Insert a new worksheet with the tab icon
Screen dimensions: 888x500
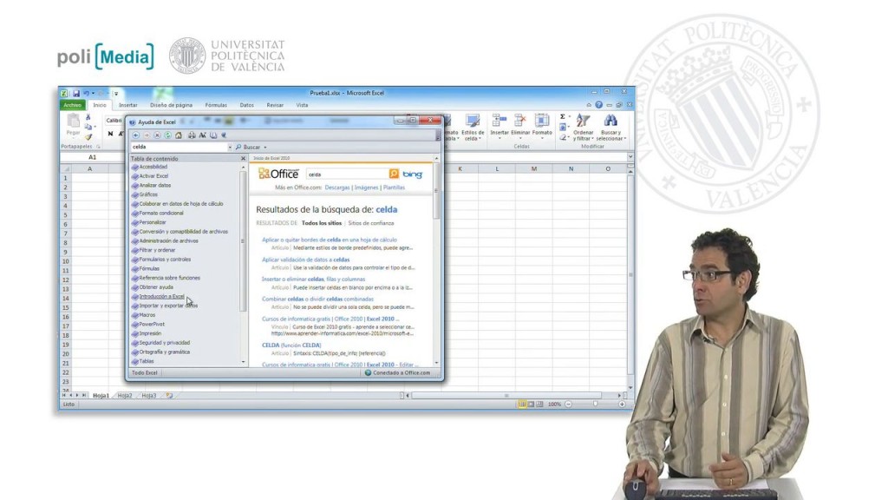169,396
